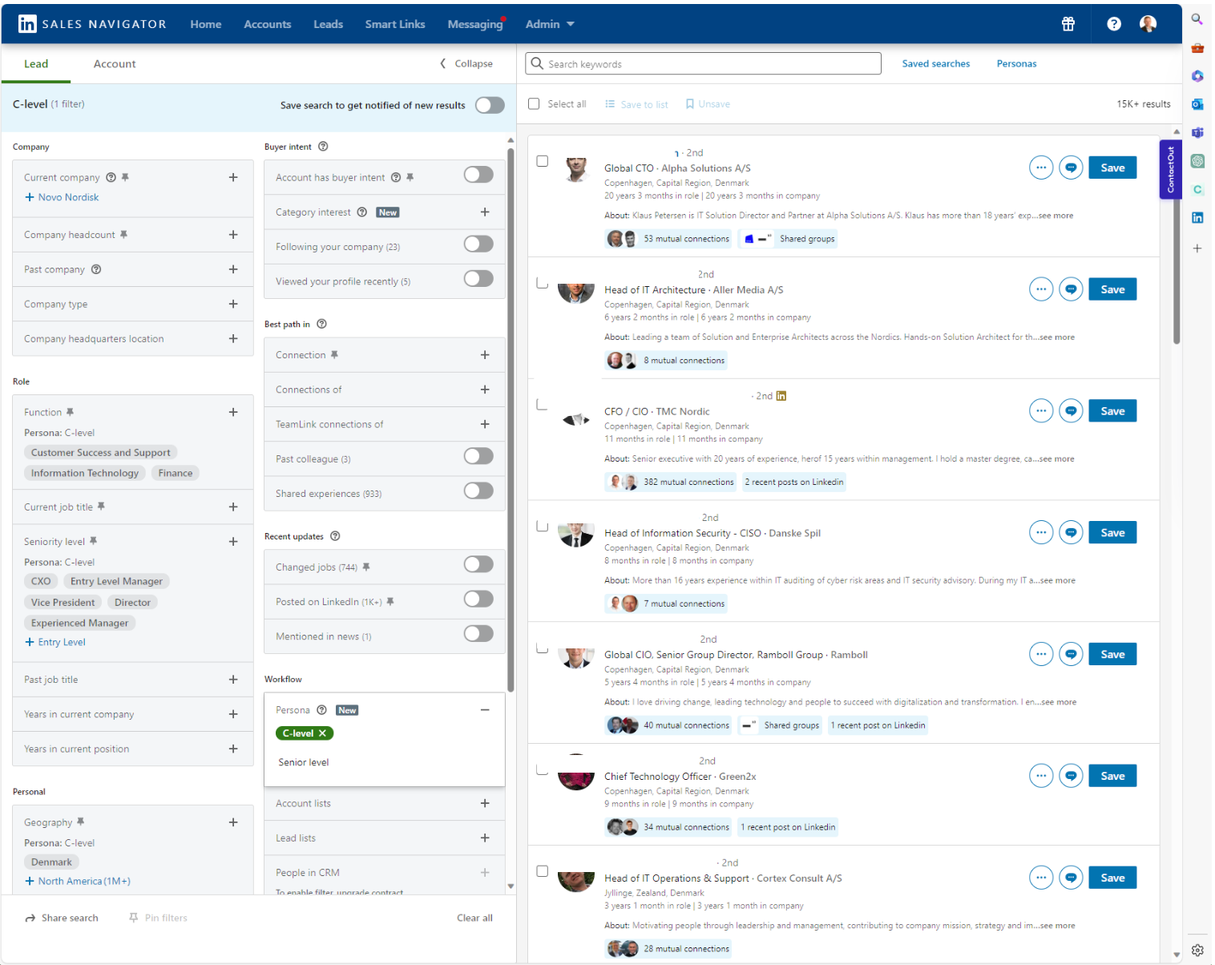
Task: Click the plus icon in browser sidebar
Action: 1197,248
